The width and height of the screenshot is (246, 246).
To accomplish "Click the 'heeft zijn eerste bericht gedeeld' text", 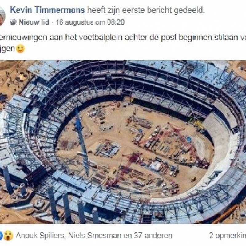I will click(146, 10).
